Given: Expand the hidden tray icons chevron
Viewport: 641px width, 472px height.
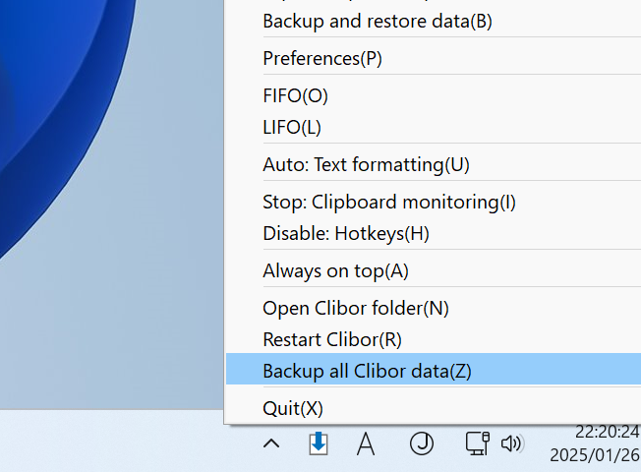Looking at the screenshot, I should pos(271,443).
